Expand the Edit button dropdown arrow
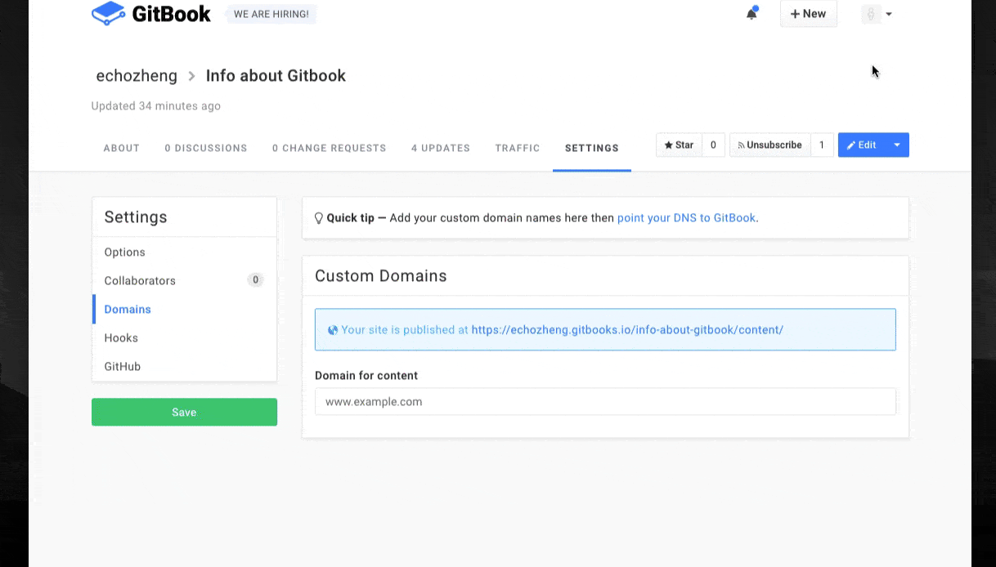The width and height of the screenshot is (996, 567). point(897,145)
